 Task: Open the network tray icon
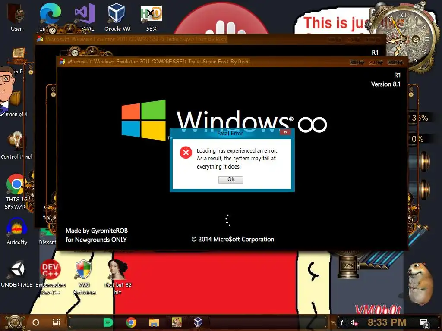[344, 322]
